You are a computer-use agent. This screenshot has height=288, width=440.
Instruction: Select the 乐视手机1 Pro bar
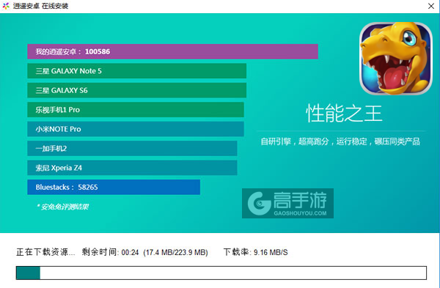[136, 110]
